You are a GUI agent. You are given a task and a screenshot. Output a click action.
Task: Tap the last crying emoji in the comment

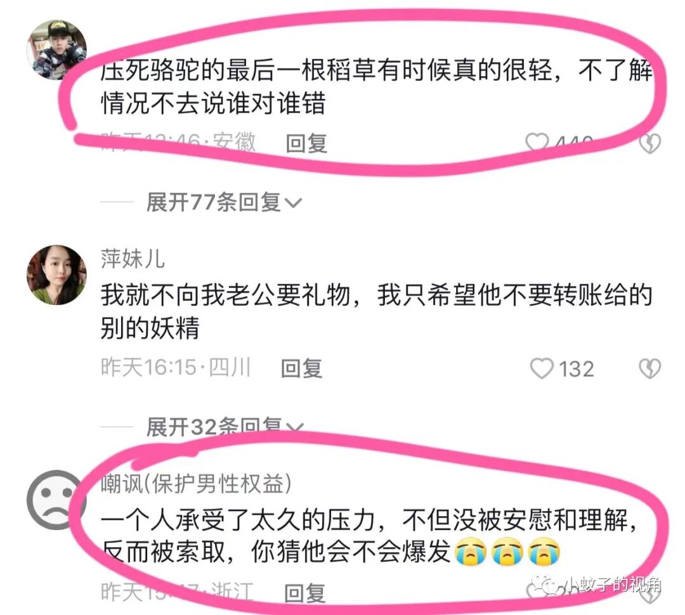[x=544, y=552]
